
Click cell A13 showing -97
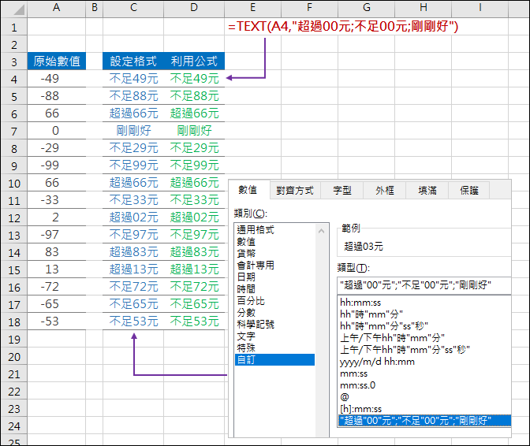coord(57,235)
